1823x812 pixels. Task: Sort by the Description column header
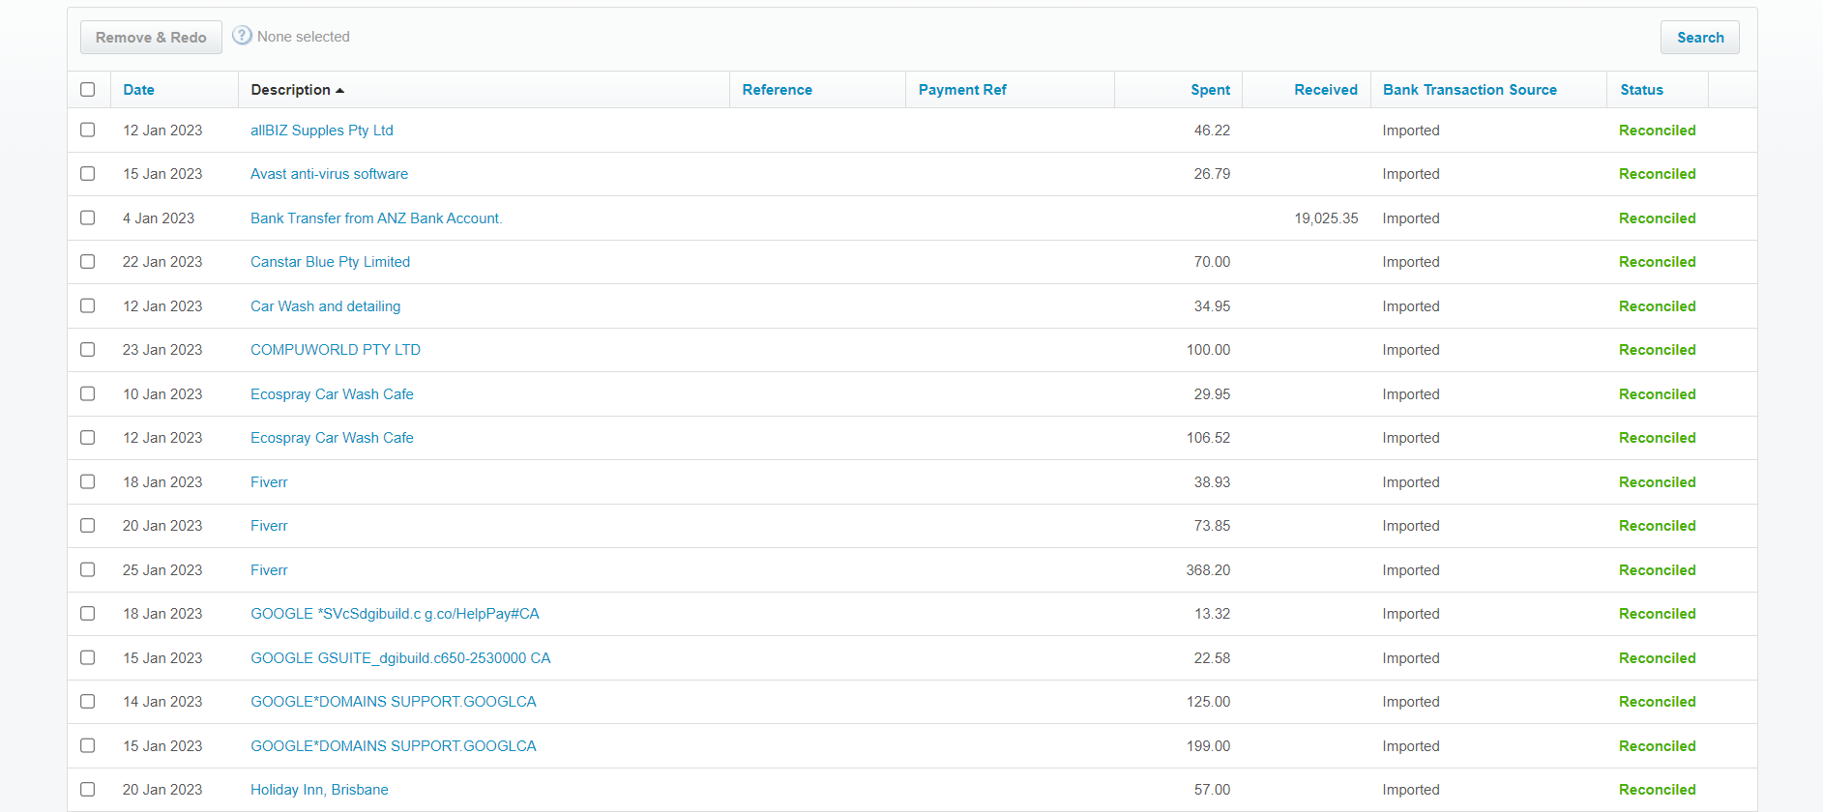pos(290,90)
